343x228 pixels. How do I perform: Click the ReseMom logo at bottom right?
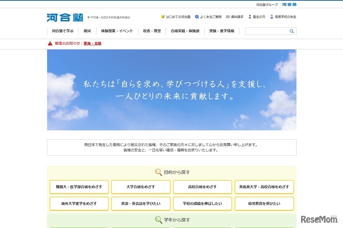[x=320, y=218]
